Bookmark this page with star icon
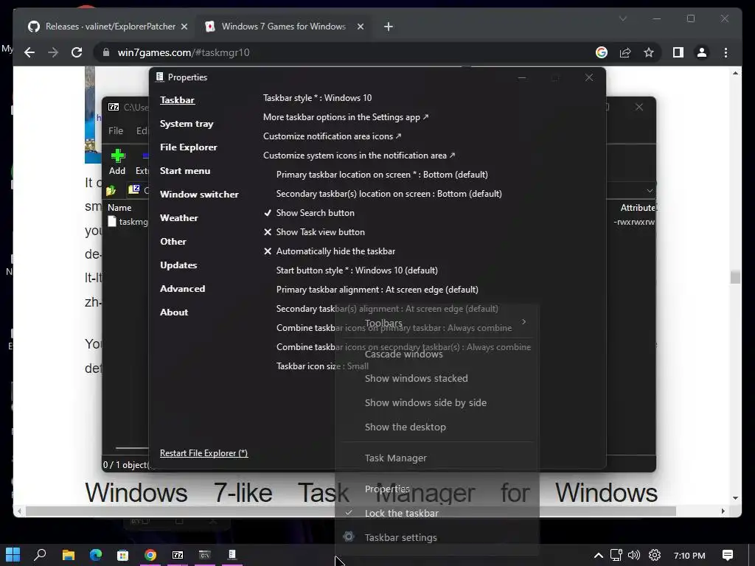The image size is (755, 566). click(x=649, y=52)
